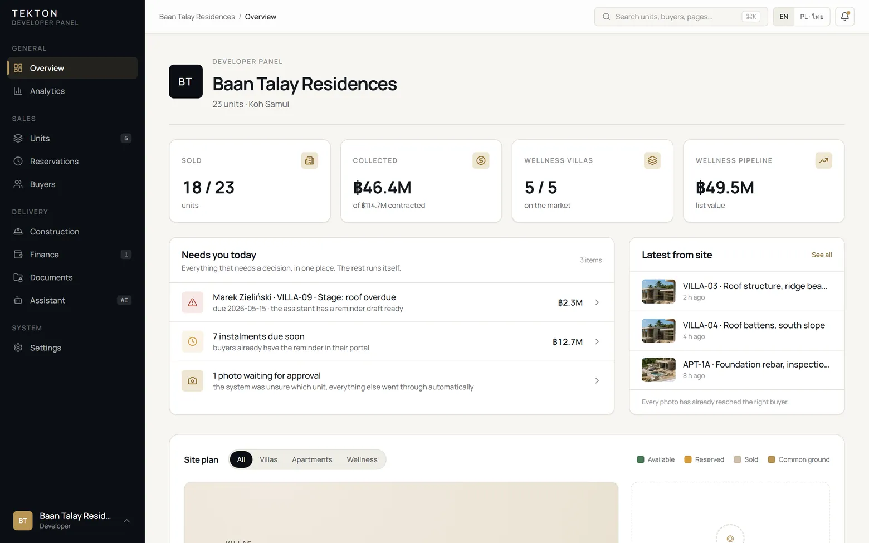Switch language to PL · ไทย
The width and height of the screenshot is (869, 543).
[812, 17]
